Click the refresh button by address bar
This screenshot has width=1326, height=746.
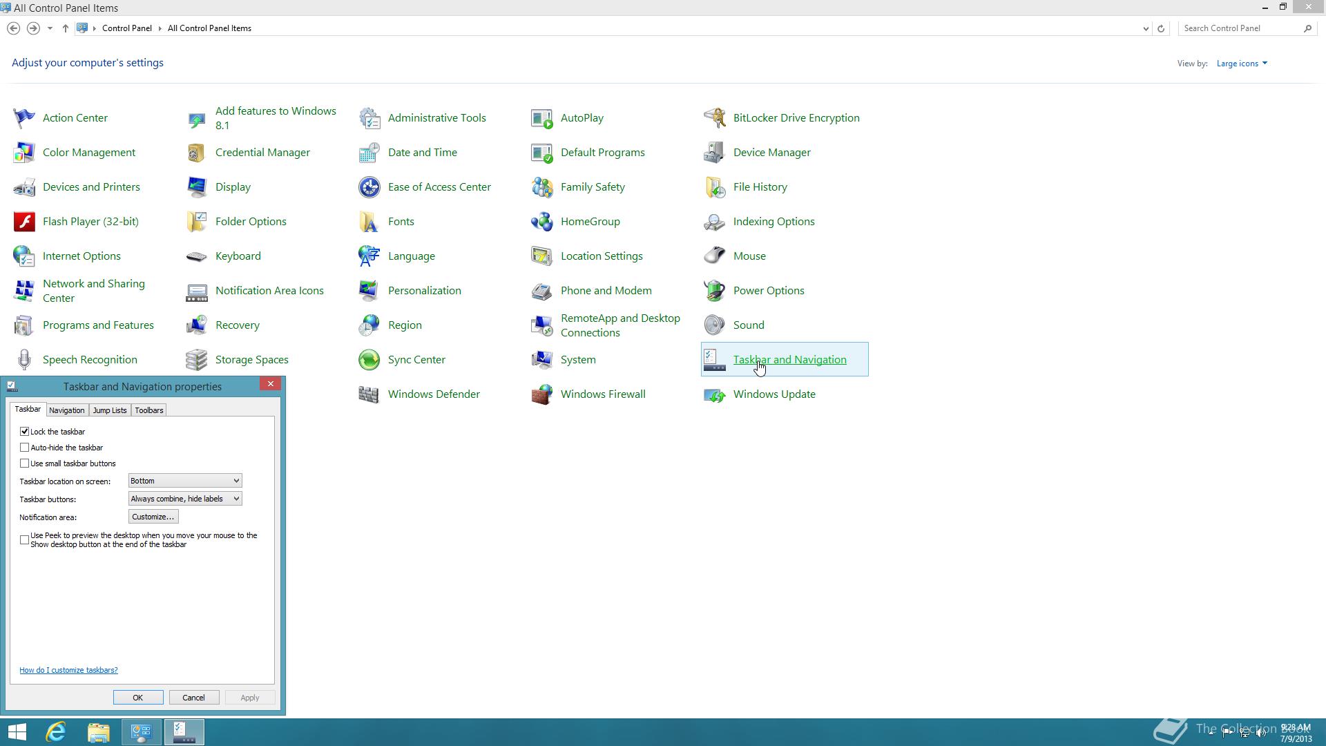pyautogui.click(x=1161, y=28)
